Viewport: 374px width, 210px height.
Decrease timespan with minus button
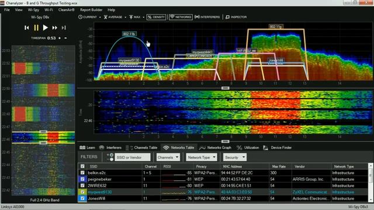pos(65,38)
